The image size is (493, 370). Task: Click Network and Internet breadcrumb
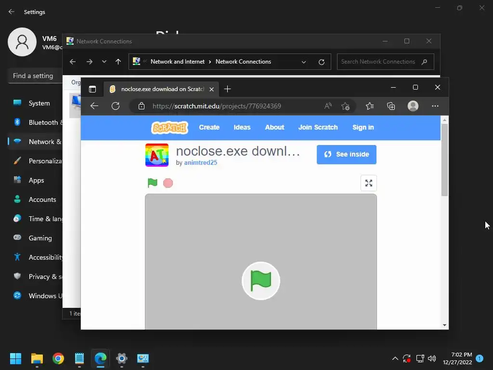click(x=178, y=62)
